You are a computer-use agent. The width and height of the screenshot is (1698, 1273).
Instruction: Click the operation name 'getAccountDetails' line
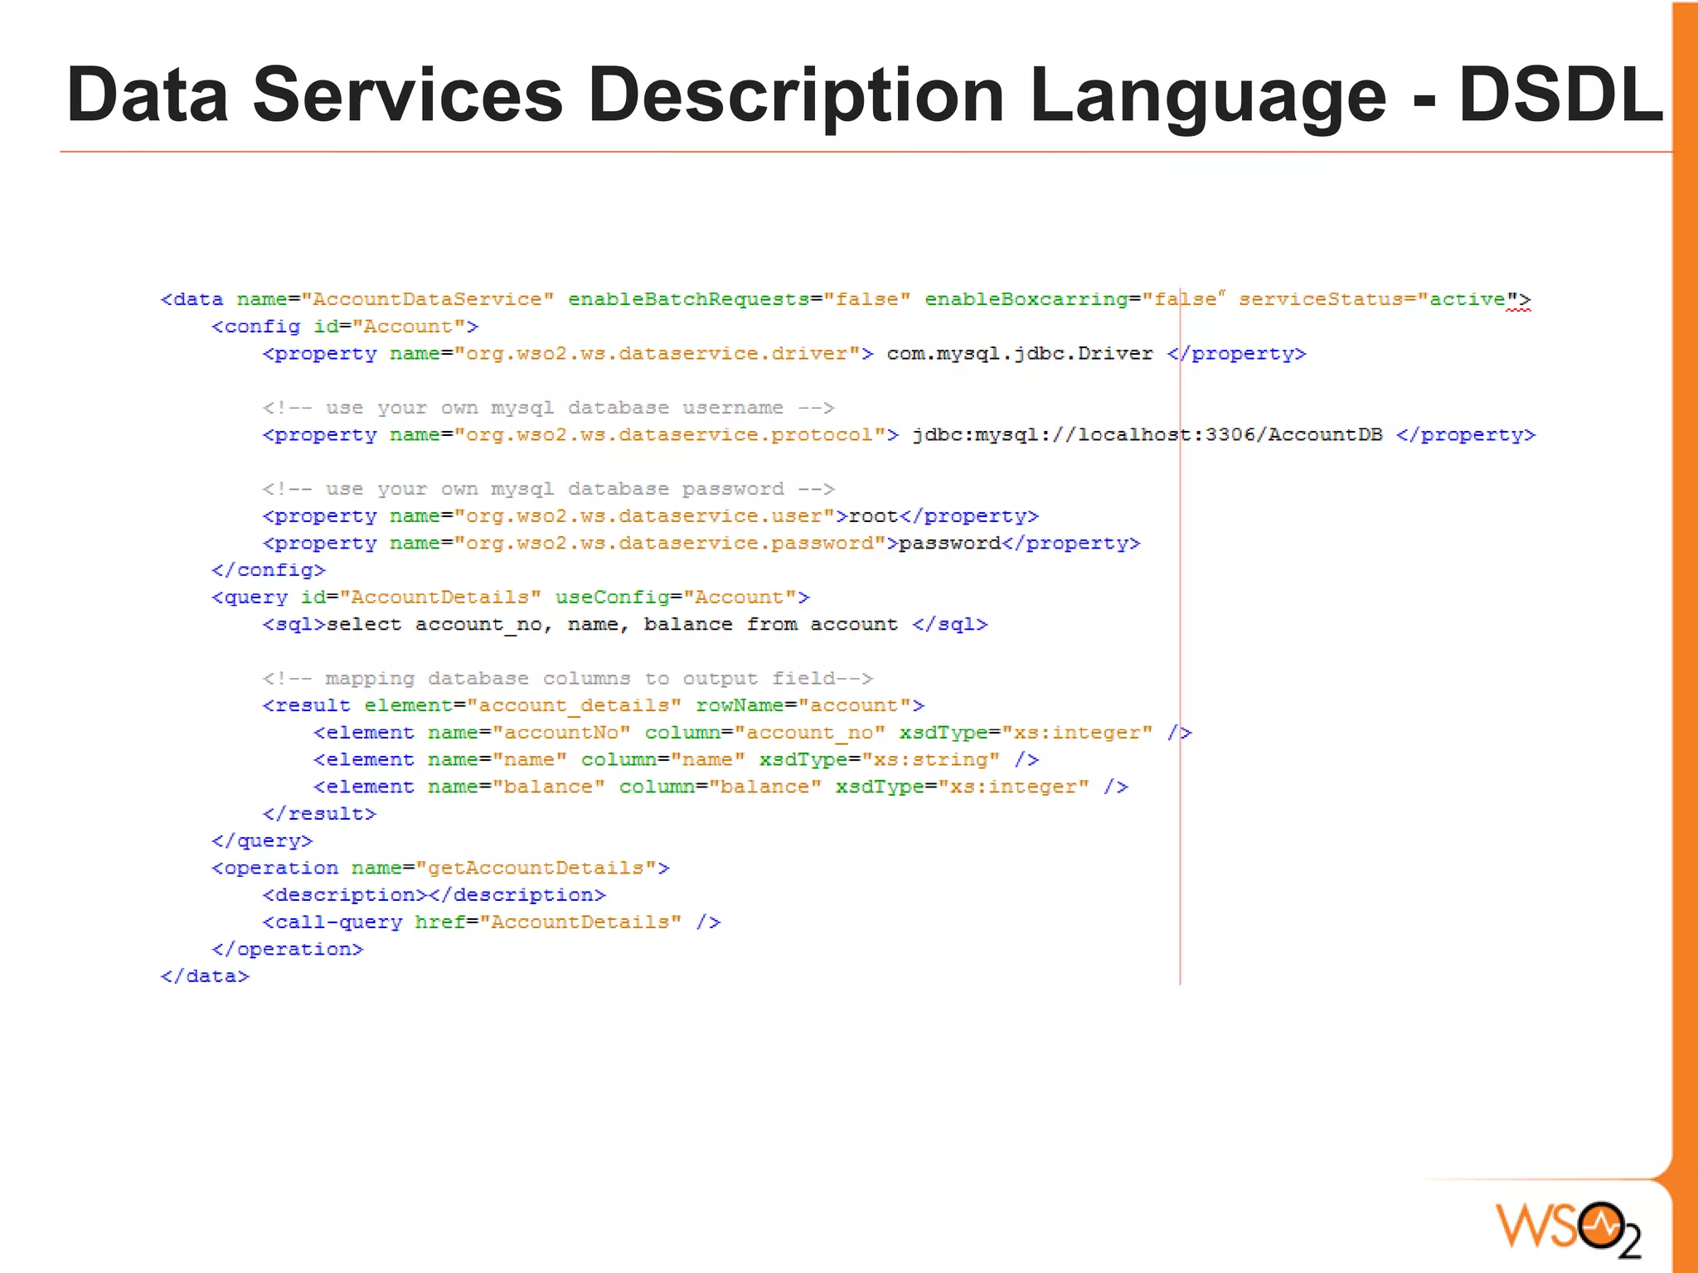pyautogui.click(x=440, y=869)
